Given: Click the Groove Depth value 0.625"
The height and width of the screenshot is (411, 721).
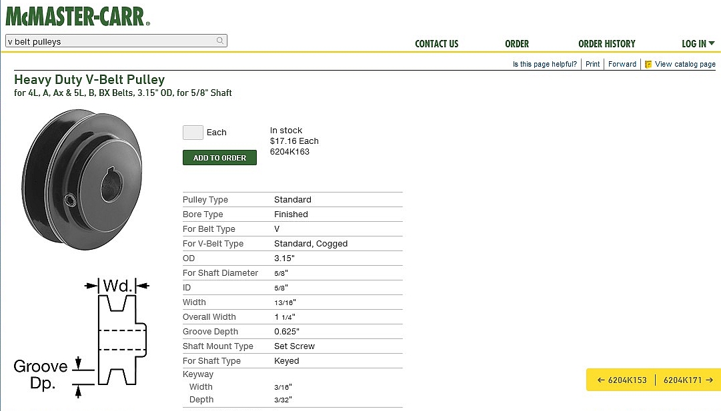Looking at the screenshot, I should (287, 332).
